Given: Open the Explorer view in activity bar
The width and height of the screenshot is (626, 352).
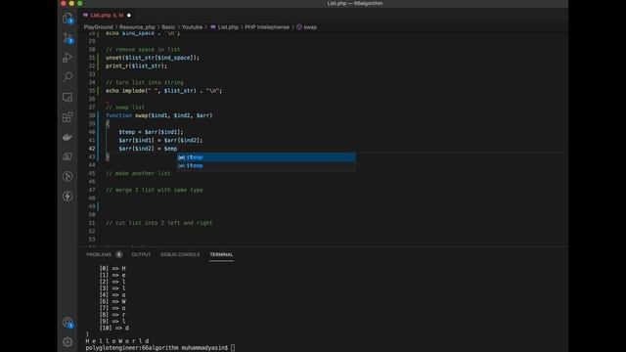Looking at the screenshot, I should click(x=67, y=18).
